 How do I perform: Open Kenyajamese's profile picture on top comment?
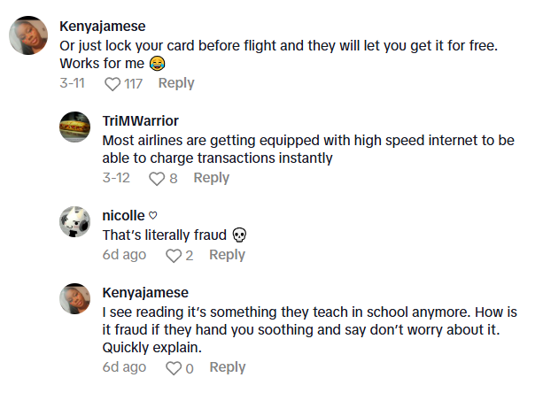(x=28, y=35)
